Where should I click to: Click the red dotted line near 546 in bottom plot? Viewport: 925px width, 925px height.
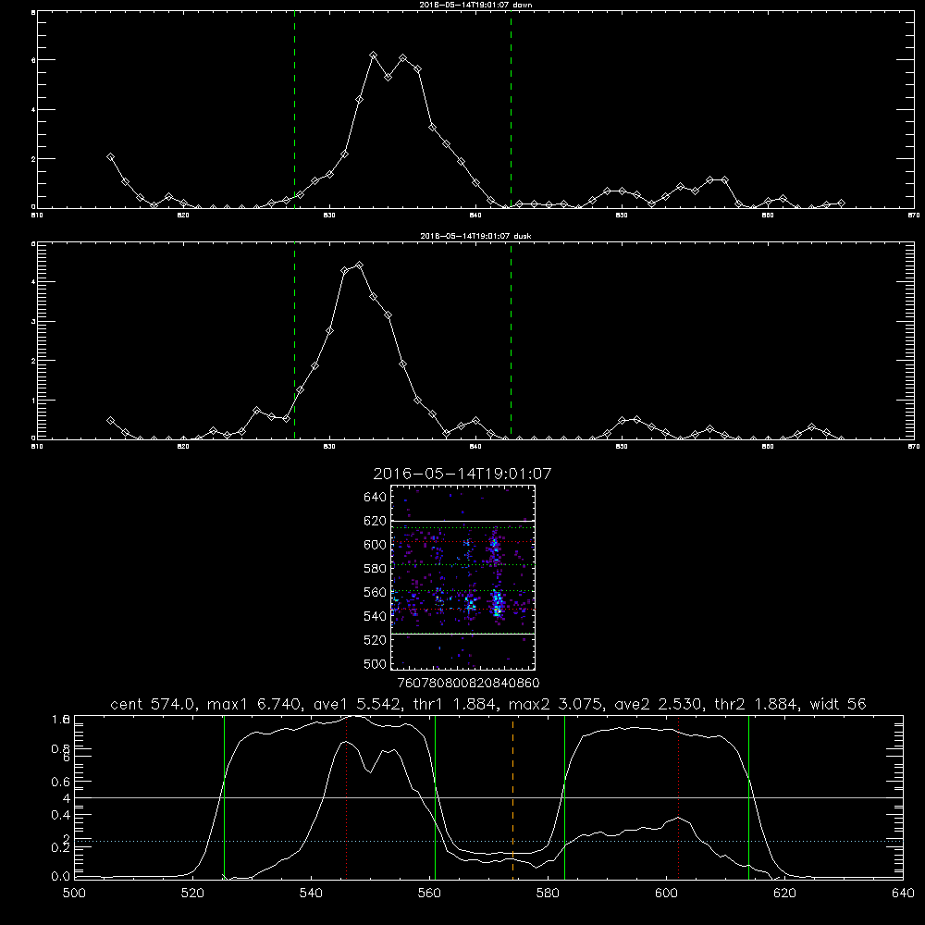346,797
